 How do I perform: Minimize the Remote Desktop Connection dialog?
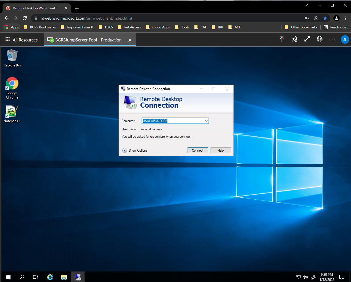coord(201,89)
